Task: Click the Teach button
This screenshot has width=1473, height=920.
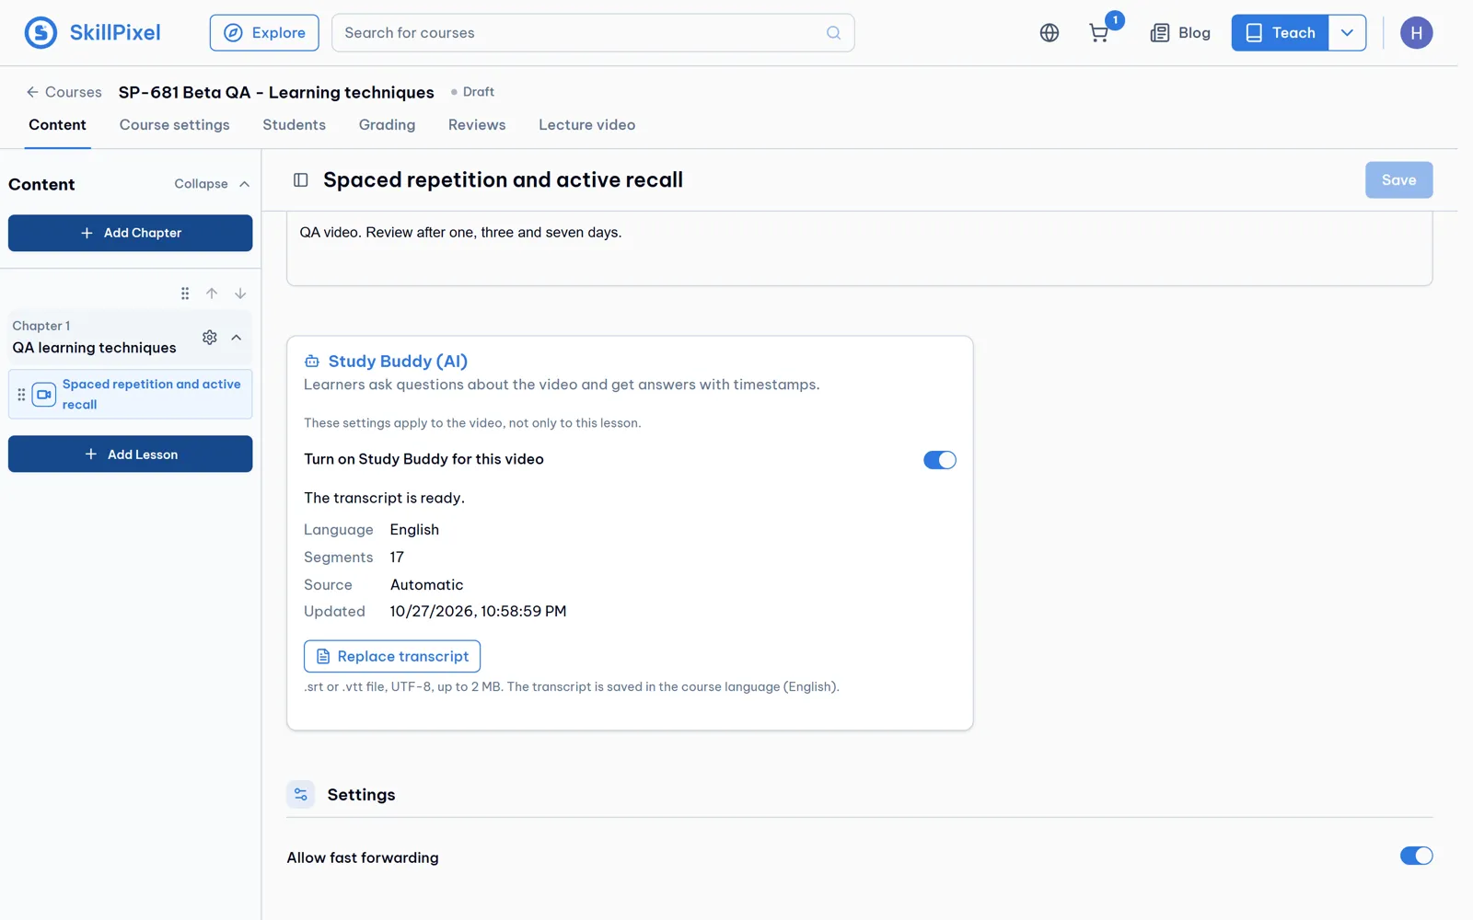Action: 1280,33
